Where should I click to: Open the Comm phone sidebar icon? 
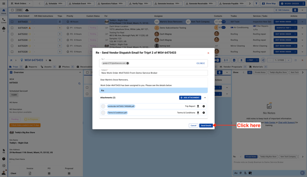click(4, 21)
